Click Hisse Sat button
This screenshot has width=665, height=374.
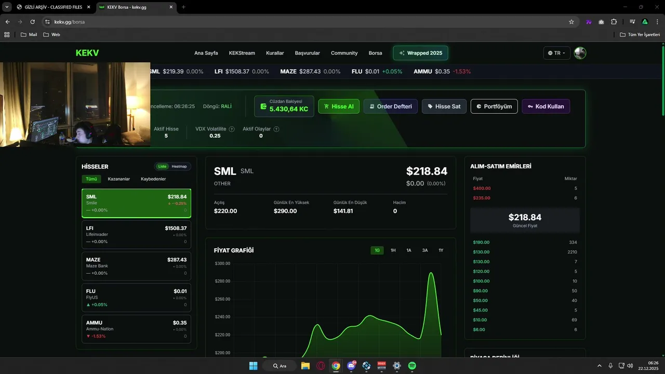pyautogui.click(x=444, y=106)
